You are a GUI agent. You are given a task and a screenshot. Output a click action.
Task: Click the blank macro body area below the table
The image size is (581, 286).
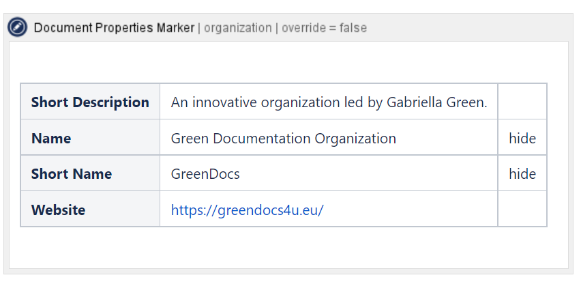tap(286, 247)
